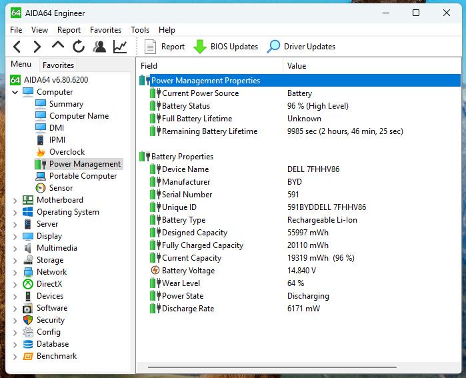Click the Value column header
Image resolution: width=466 pixels, height=378 pixels.
[x=372, y=66]
